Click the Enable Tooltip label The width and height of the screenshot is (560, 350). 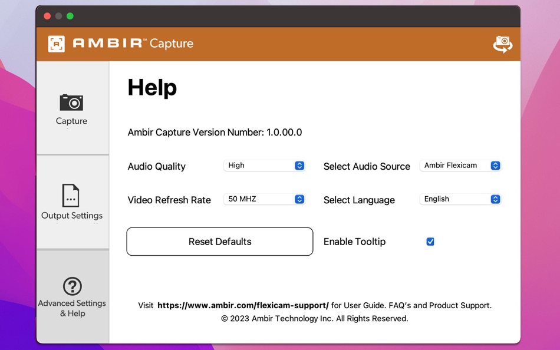tap(354, 242)
